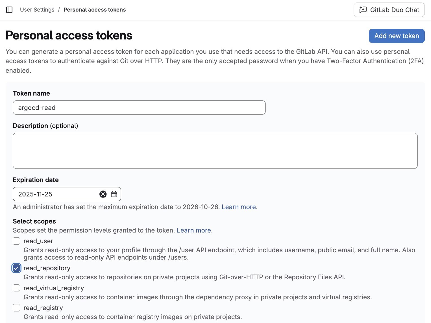This screenshot has width=431, height=323.
Task: Click the read_registry label text
Action: (43, 308)
